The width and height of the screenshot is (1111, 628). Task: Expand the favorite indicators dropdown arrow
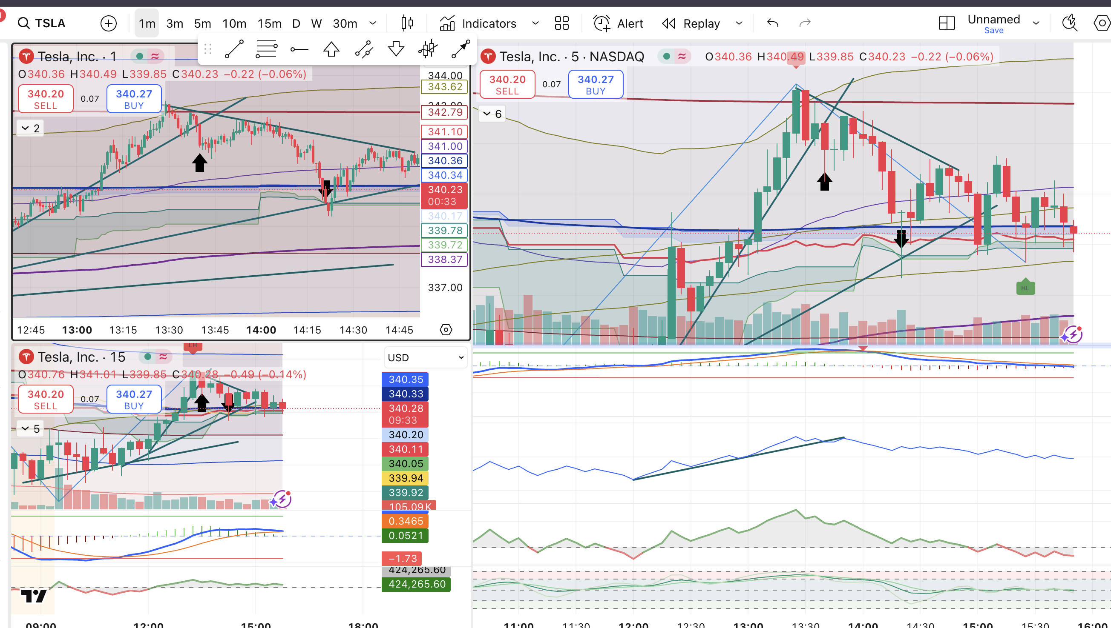(535, 23)
